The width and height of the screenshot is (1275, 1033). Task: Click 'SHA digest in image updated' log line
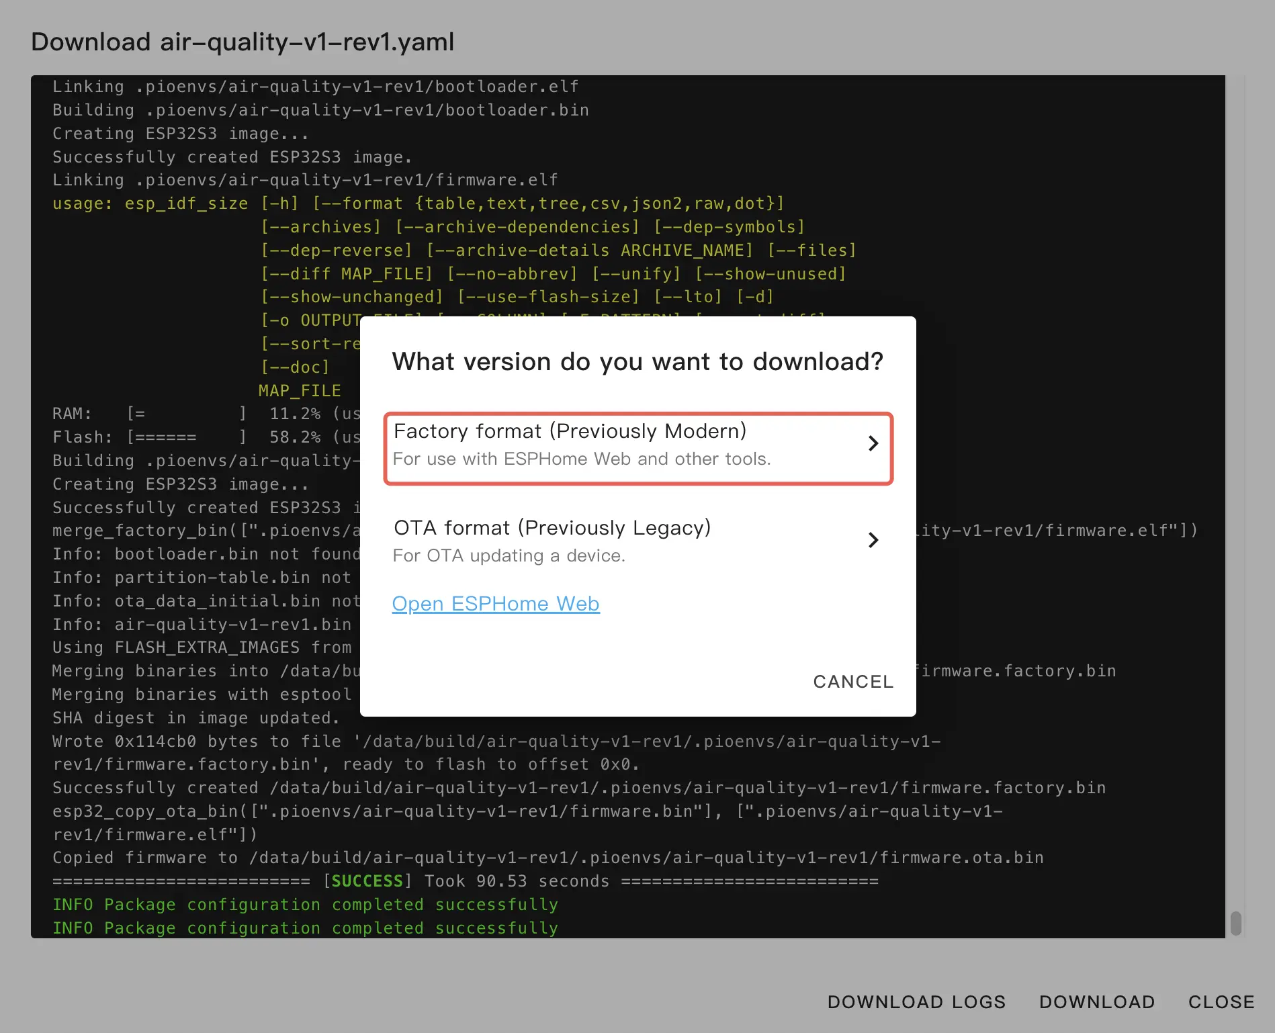click(196, 718)
